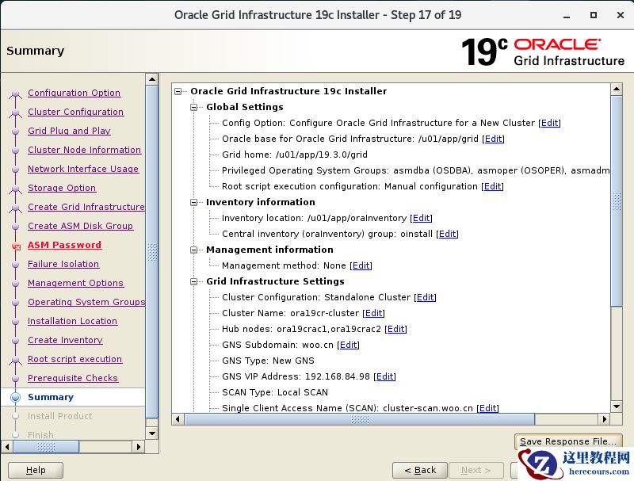Click the Storage Option step marker icon
This screenshot has height=481, width=634.
[15, 189]
